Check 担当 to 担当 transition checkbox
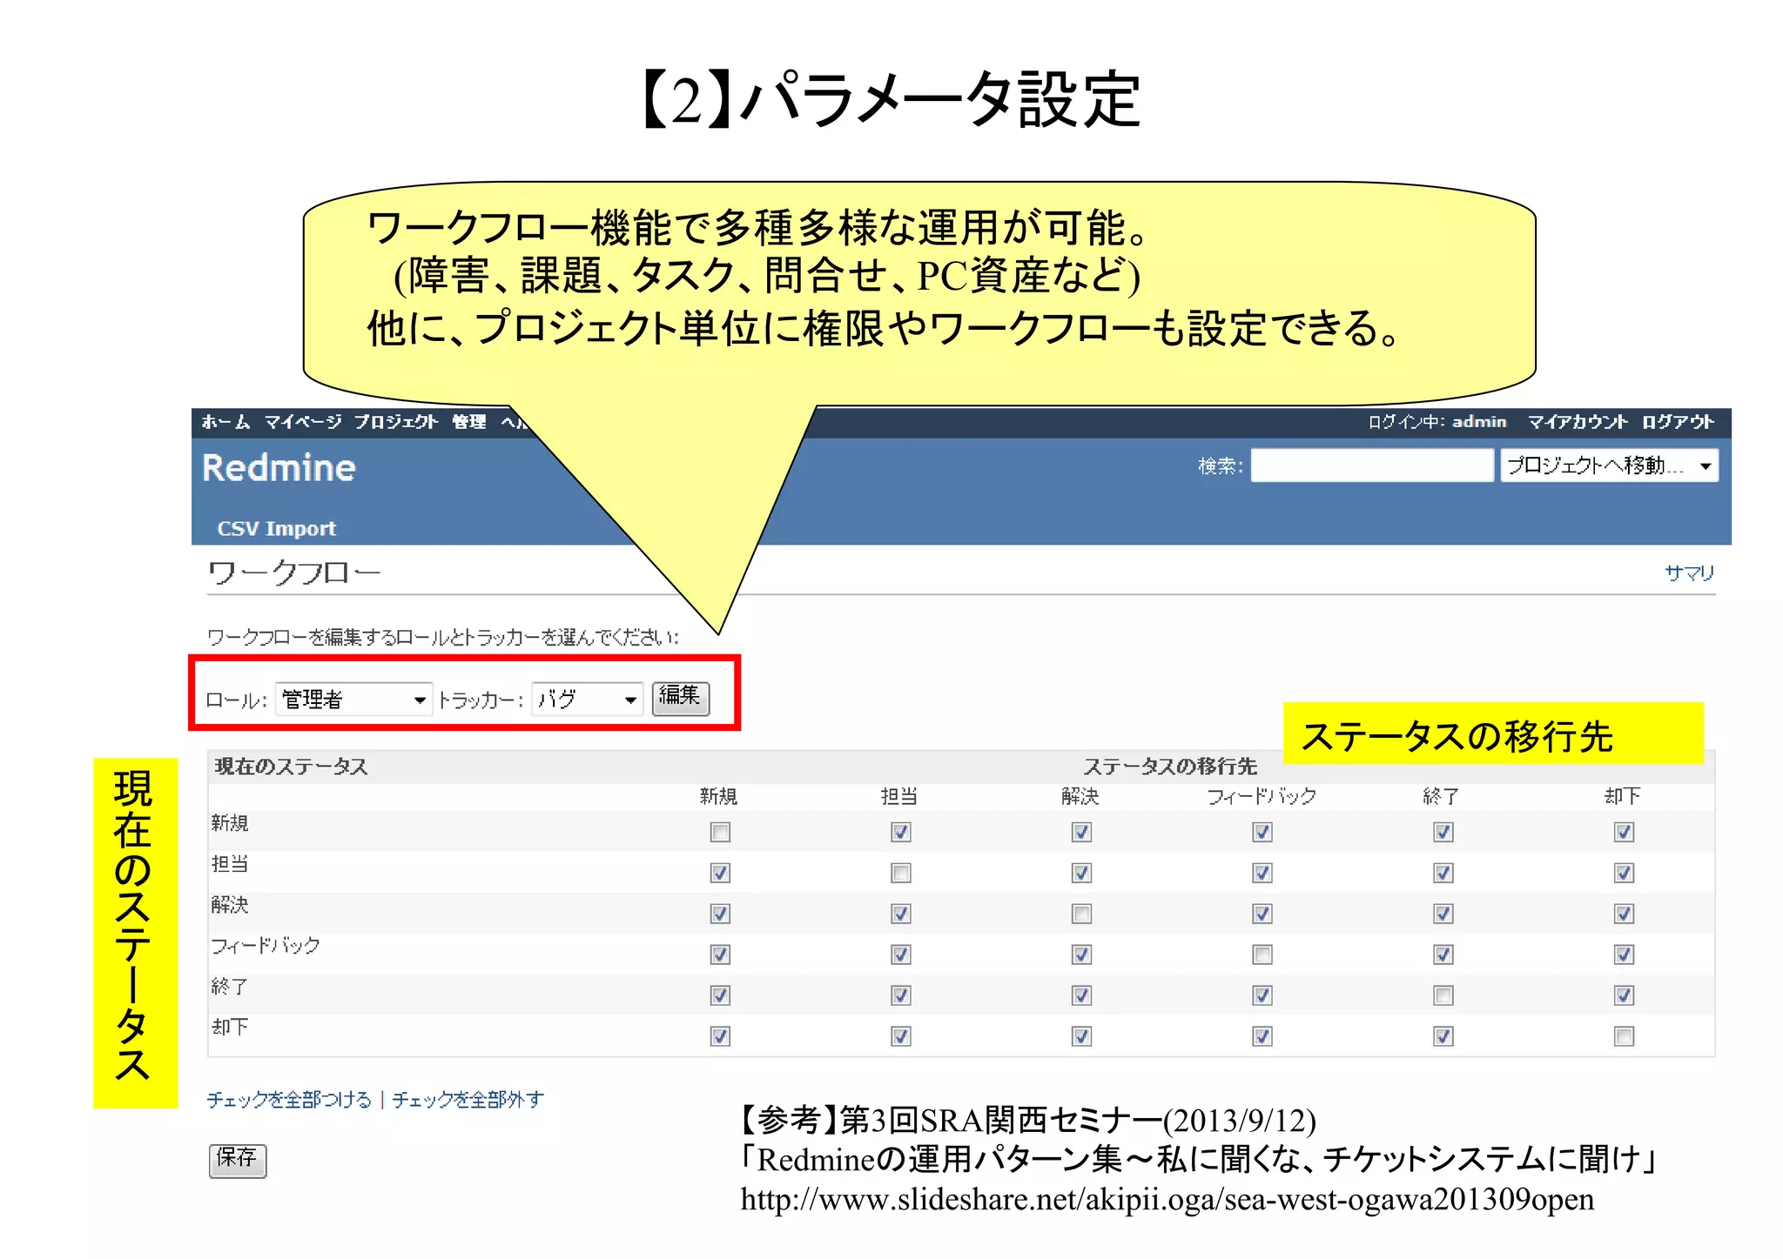Screen dimensions: 1783x1259 pyautogui.click(x=901, y=873)
